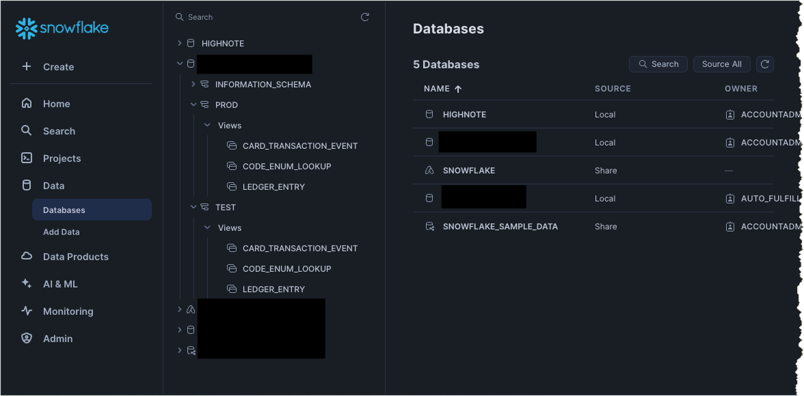Refresh the database object explorer tree
Screen dimensions: 804x396
(x=366, y=16)
